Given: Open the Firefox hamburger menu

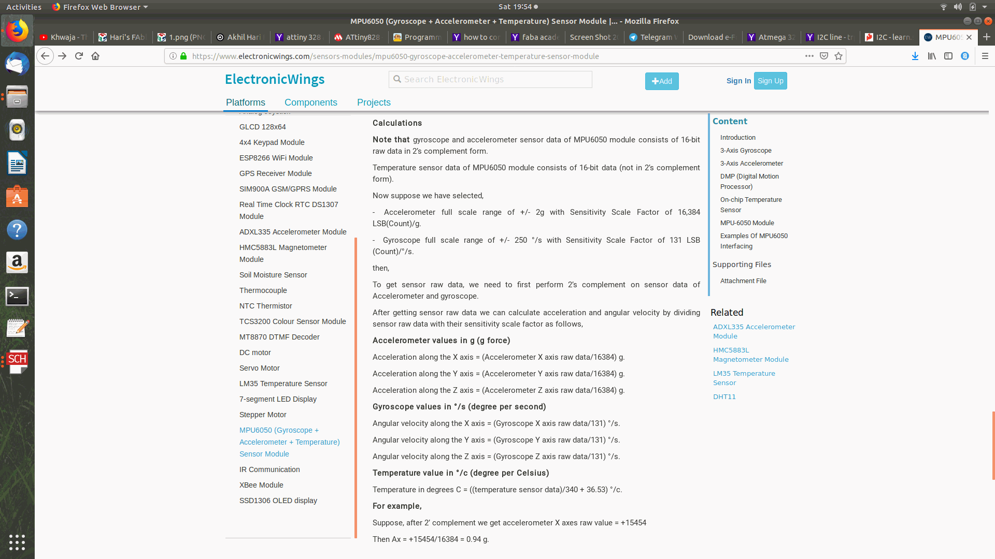Looking at the screenshot, I should click(x=985, y=56).
